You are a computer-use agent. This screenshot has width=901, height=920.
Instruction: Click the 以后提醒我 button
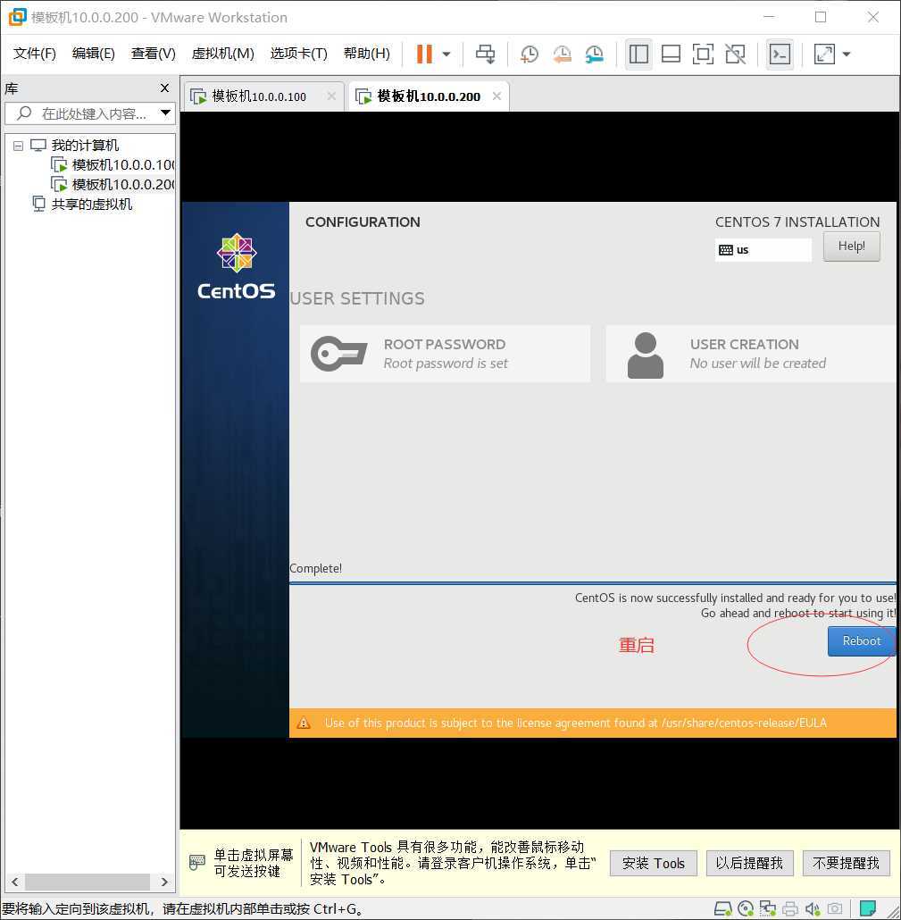pos(750,863)
